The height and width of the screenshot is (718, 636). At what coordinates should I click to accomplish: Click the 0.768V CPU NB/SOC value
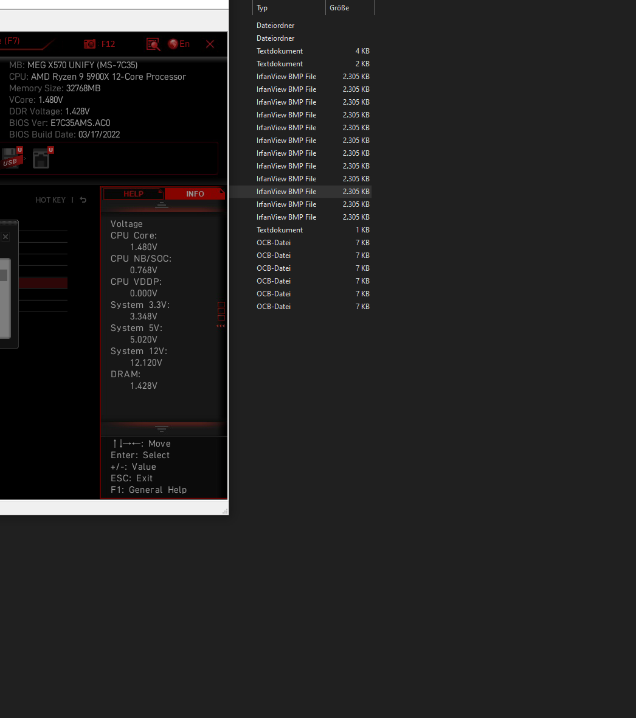pos(143,270)
